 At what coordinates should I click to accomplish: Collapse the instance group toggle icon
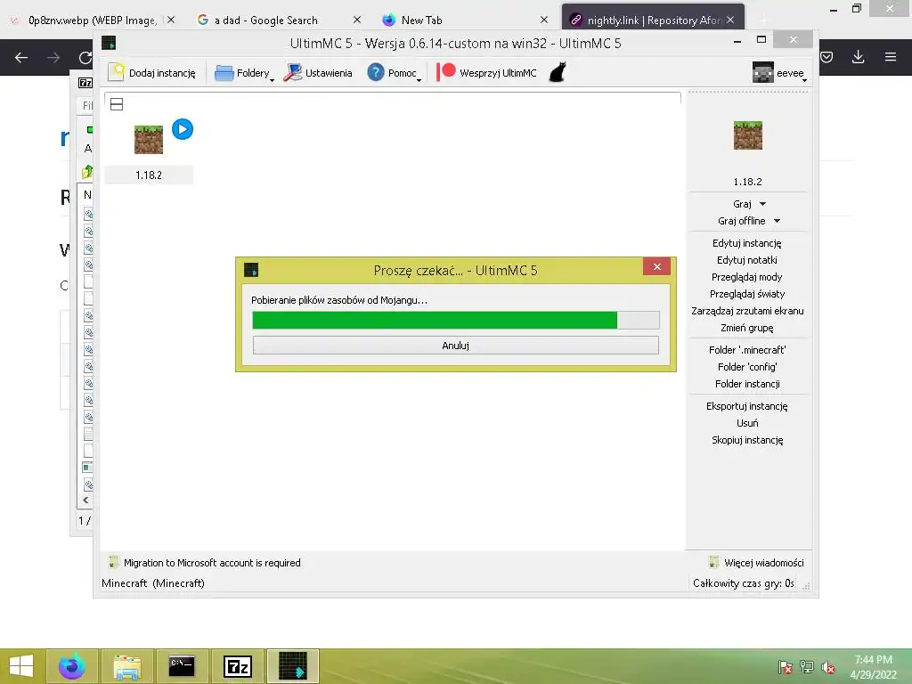point(117,105)
